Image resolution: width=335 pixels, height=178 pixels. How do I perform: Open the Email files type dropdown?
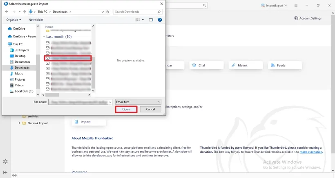(x=138, y=102)
